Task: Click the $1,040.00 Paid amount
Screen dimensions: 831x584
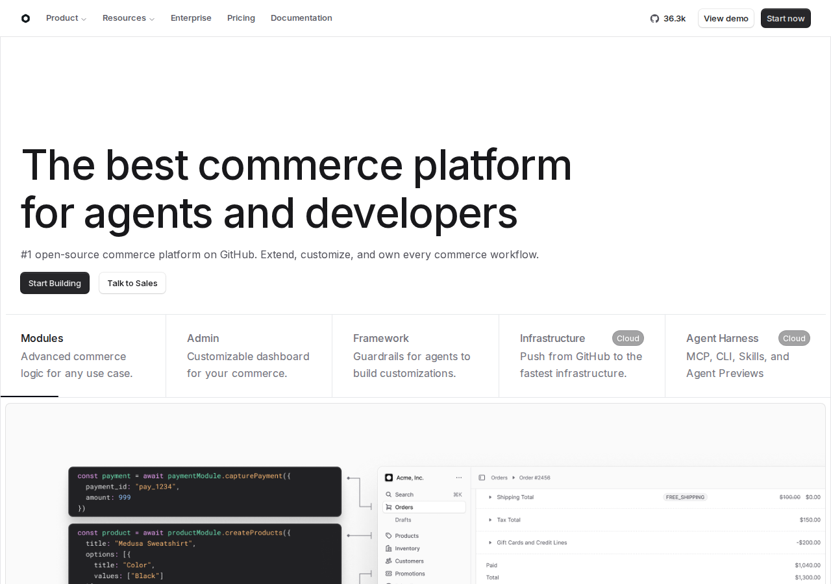Action: coord(808,565)
